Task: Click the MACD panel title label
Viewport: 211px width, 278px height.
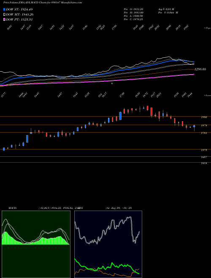Action: (x=13, y=208)
